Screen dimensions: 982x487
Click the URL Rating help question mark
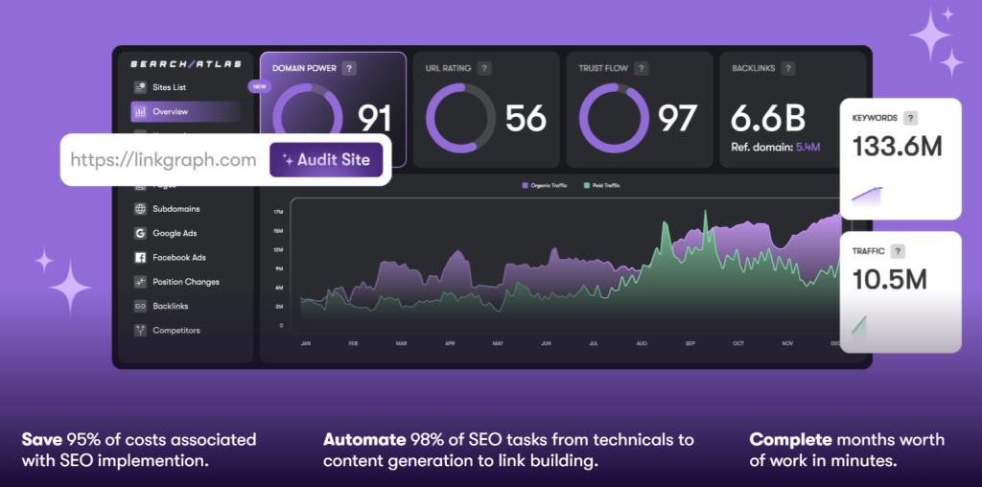483,68
